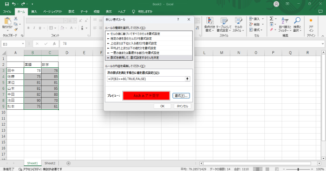Image resolution: width=326 pixels, height=171 pixels.
Task: Open the font size dropdown
Action: click(x=75, y=21)
